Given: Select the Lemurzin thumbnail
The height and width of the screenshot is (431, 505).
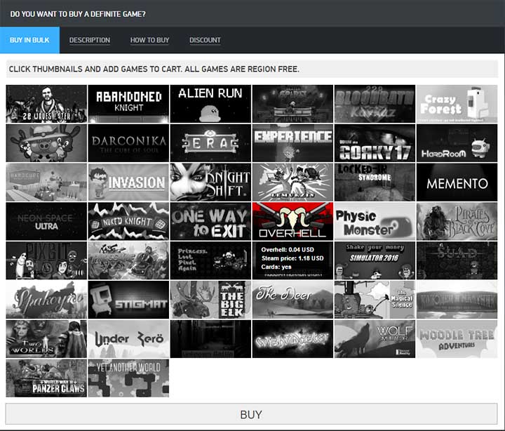Looking at the screenshot, I should (x=292, y=182).
